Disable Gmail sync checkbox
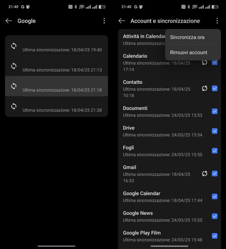The height and width of the screenshot is (249, 226). 215,174
